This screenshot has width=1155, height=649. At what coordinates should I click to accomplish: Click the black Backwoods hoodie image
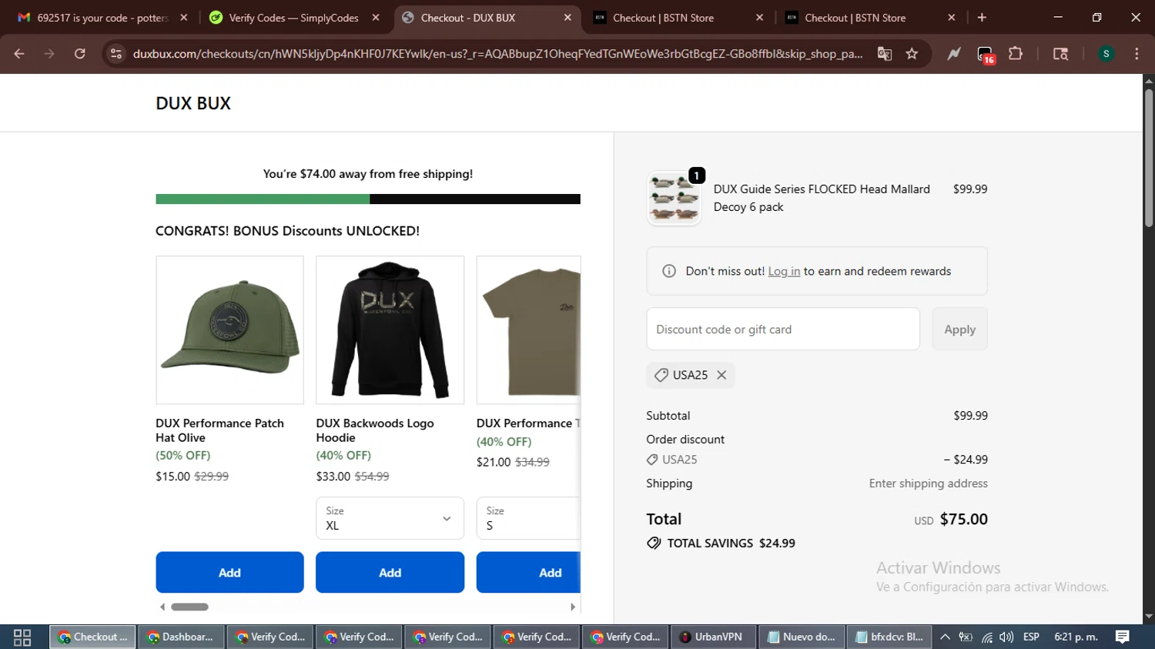click(390, 330)
